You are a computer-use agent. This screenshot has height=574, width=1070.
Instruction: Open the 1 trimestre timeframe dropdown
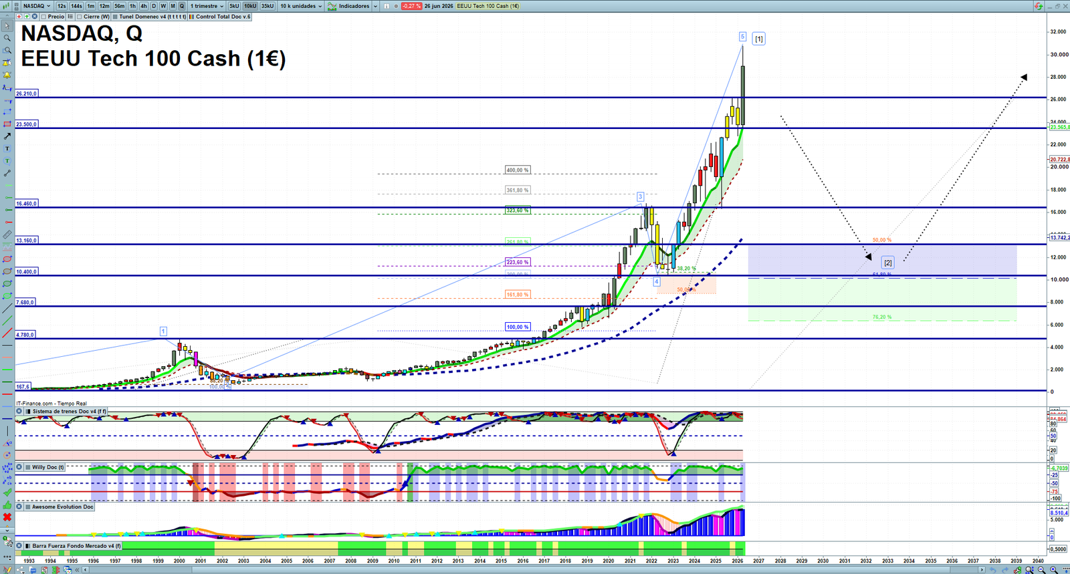[207, 6]
